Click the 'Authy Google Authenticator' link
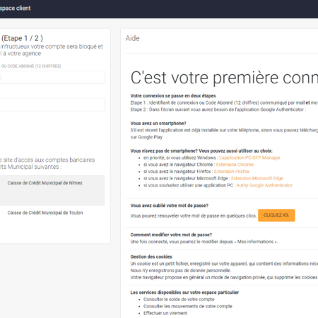Screen dimensions: 318x318 (x=264, y=185)
